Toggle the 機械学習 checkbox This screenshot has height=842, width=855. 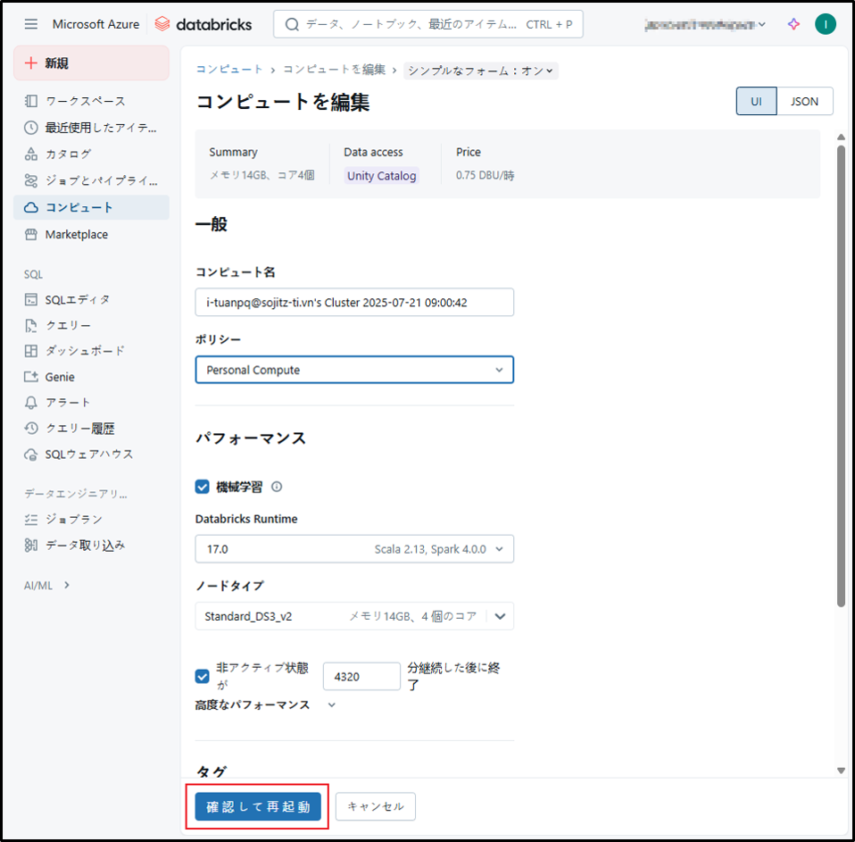click(203, 487)
